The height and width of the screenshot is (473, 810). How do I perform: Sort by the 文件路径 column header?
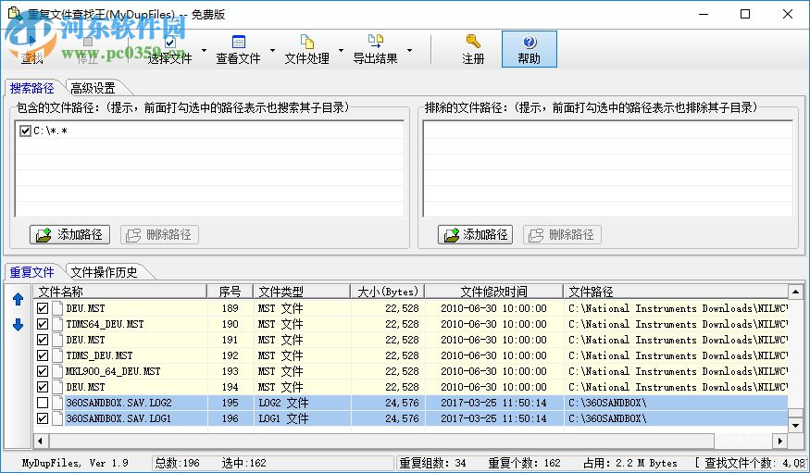[676, 292]
